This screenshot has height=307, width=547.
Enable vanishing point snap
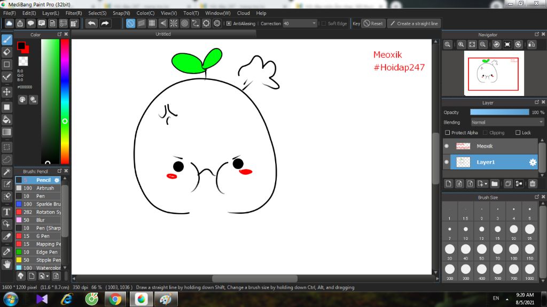[x=163, y=23]
